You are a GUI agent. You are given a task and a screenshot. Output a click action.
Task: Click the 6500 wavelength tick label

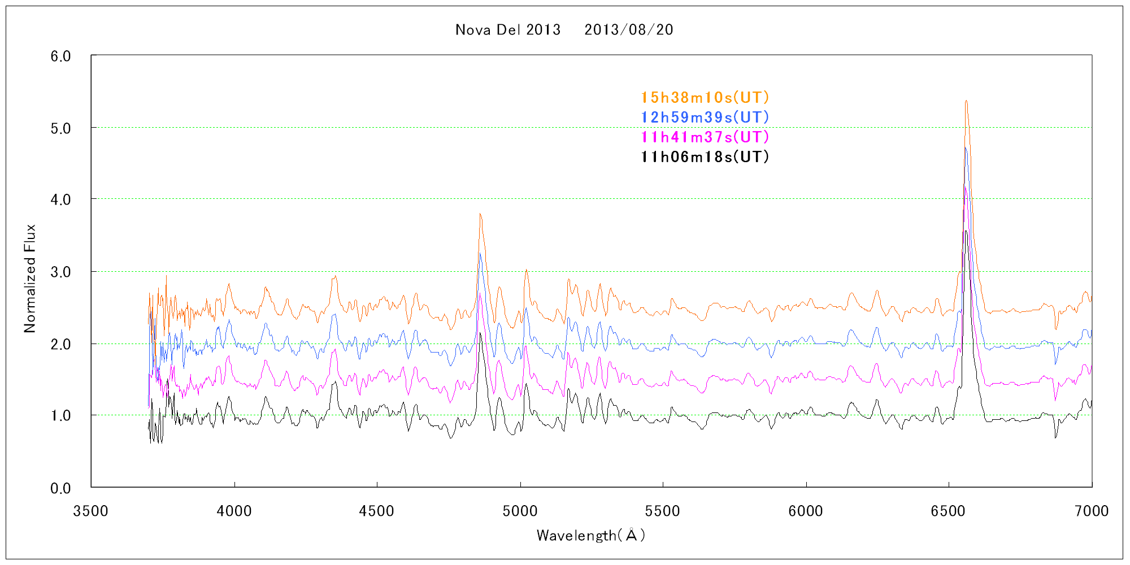(x=948, y=511)
